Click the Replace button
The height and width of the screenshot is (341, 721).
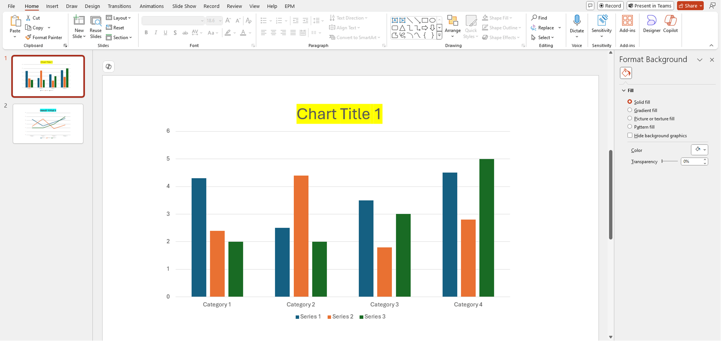point(542,27)
